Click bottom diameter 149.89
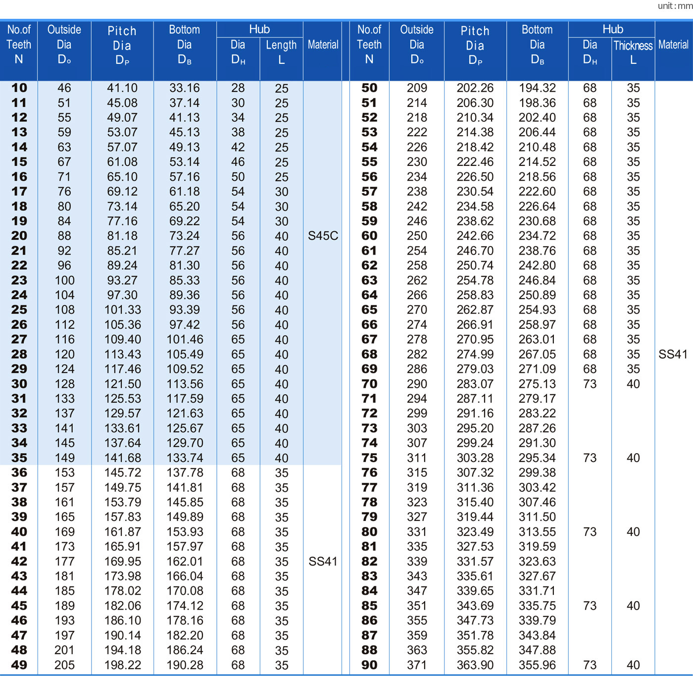Screen dimensions: 693x676 click(185, 517)
